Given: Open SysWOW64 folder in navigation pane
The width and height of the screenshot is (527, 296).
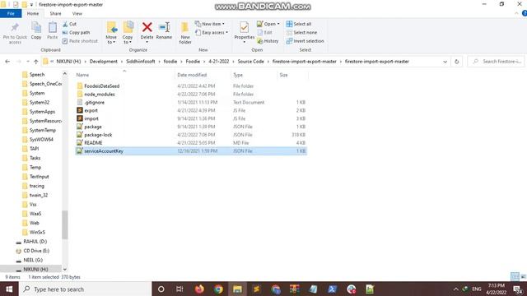Looking at the screenshot, I should tap(41, 139).
